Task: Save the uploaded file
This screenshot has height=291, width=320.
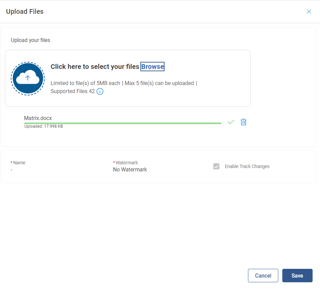Action: coord(297,276)
